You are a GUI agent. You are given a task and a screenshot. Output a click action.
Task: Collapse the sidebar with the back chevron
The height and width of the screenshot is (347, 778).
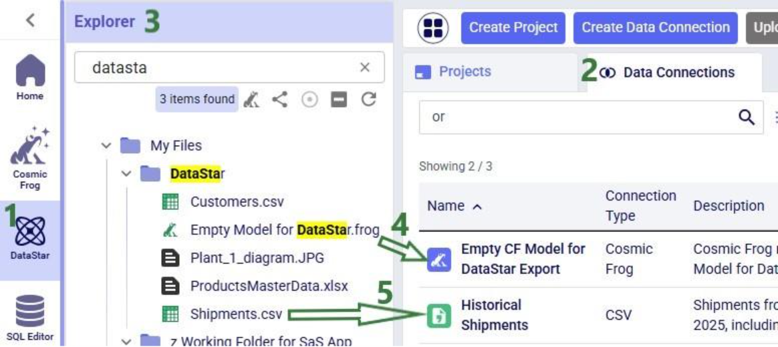(30, 20)
